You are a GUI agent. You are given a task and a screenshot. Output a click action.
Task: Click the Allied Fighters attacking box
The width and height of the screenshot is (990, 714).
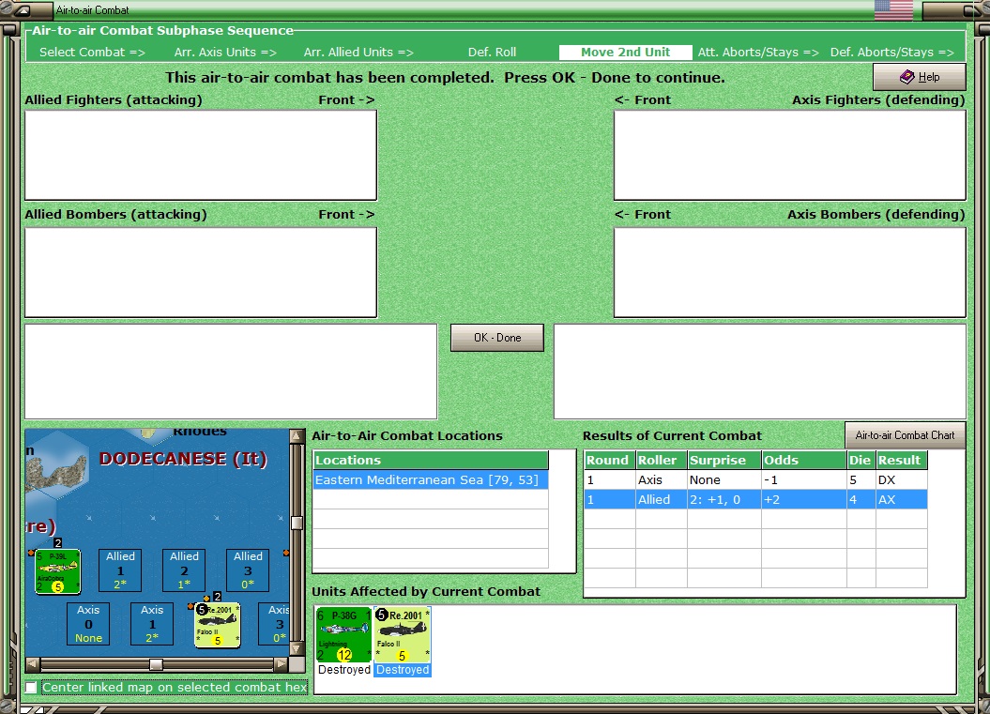201,156
